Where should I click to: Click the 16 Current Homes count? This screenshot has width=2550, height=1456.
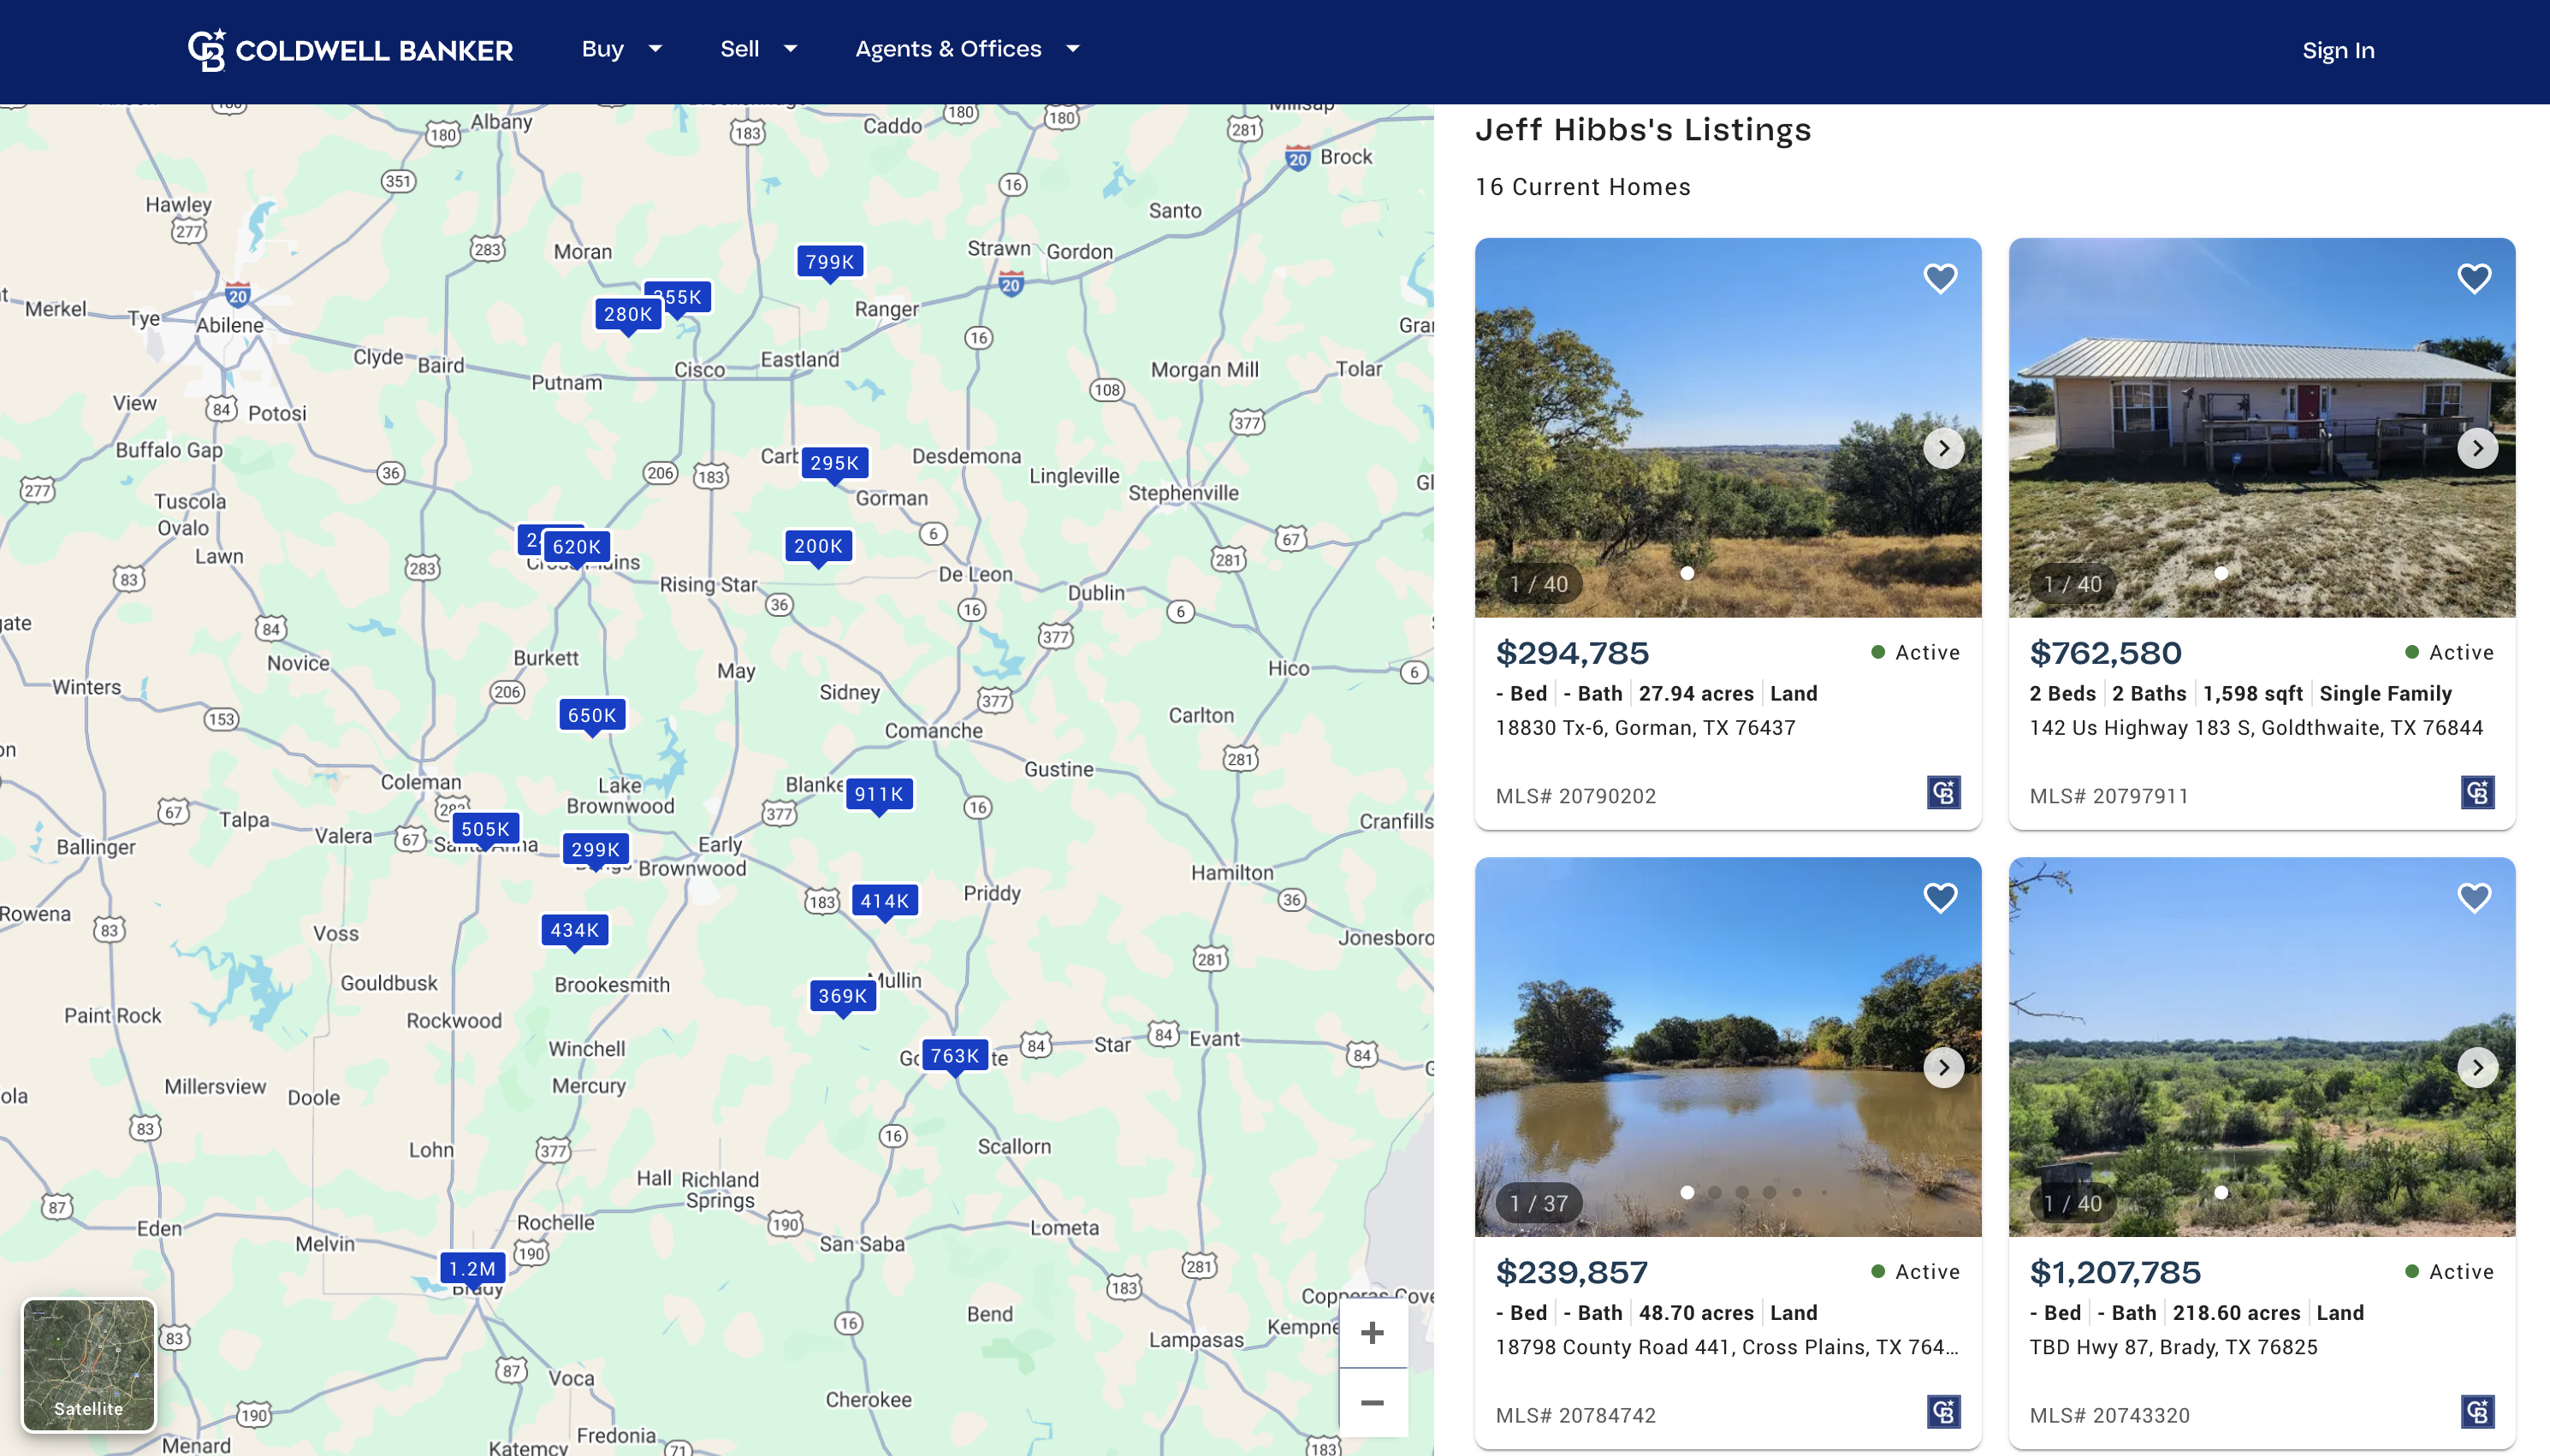click(1582, 187)
